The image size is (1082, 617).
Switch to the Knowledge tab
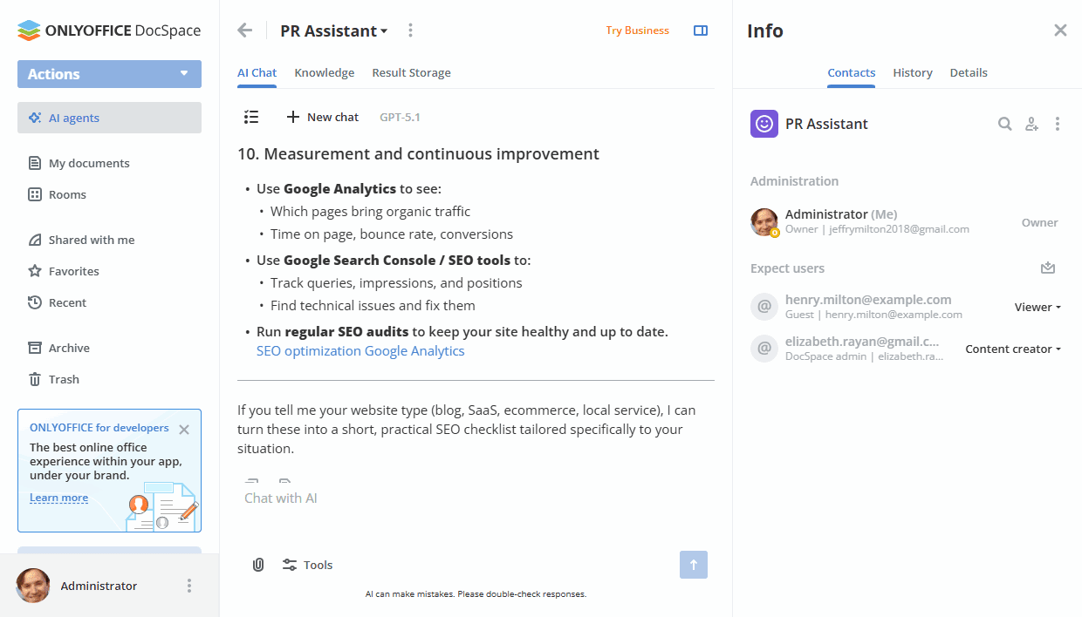pyautogui.click(x=324, y=73)
